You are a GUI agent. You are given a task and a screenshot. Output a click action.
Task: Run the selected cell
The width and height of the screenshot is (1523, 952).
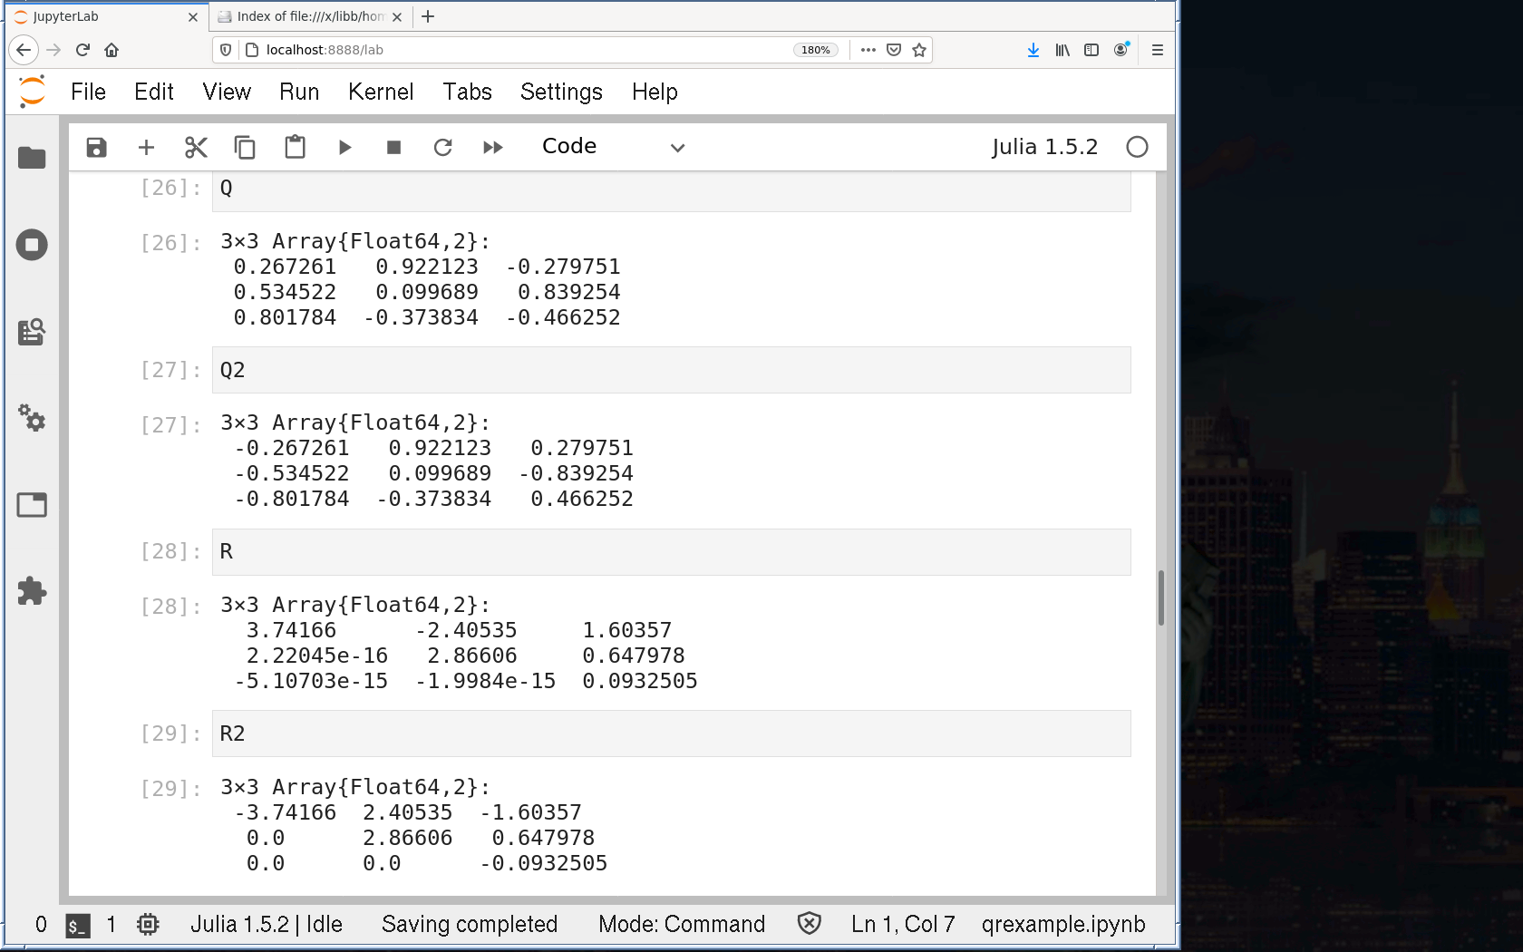point(344,147)
